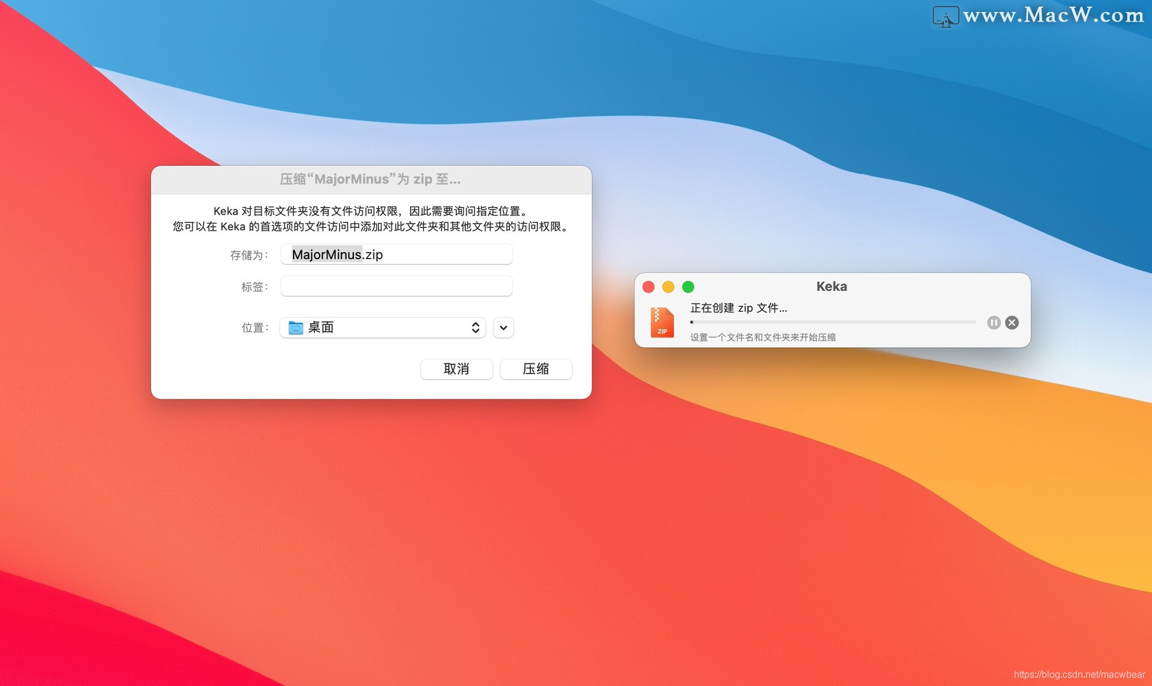Image resolution: width=1152 pixels, height=686 pixels.
Task: Click the desktop folder icon in location popup
Action: pyautogui.click(x=296, y=327)
